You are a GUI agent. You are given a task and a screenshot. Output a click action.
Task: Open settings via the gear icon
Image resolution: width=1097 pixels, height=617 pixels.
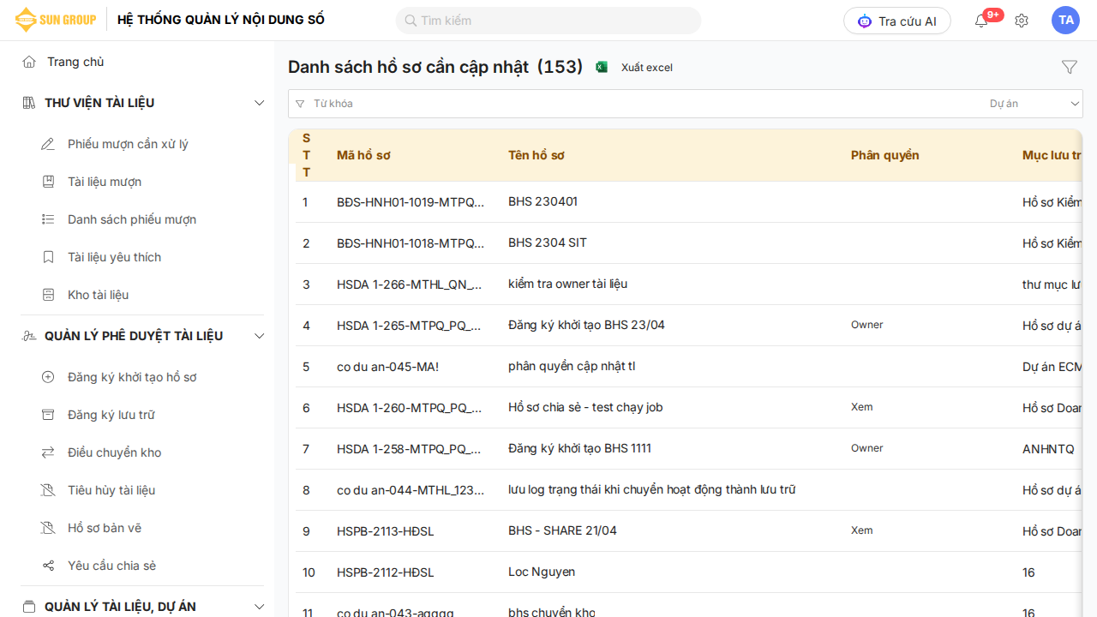pos(1022,21)
